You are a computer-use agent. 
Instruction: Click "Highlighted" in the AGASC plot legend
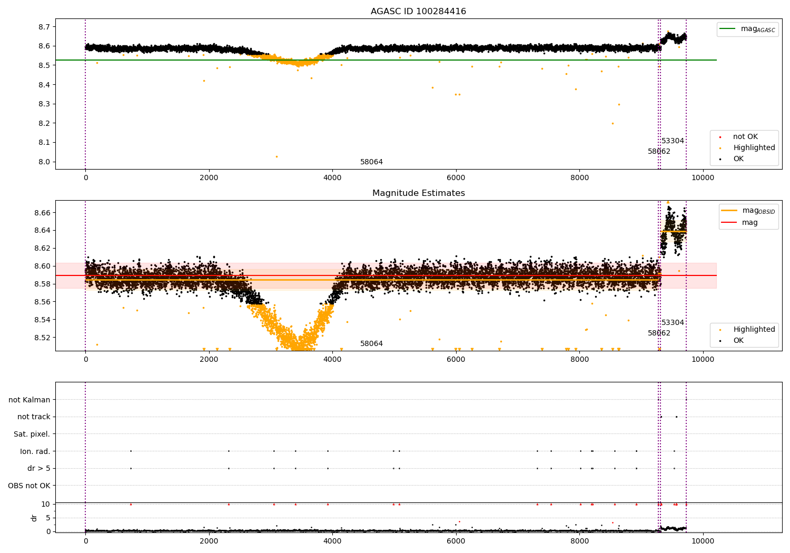click(x=754, y=147)
